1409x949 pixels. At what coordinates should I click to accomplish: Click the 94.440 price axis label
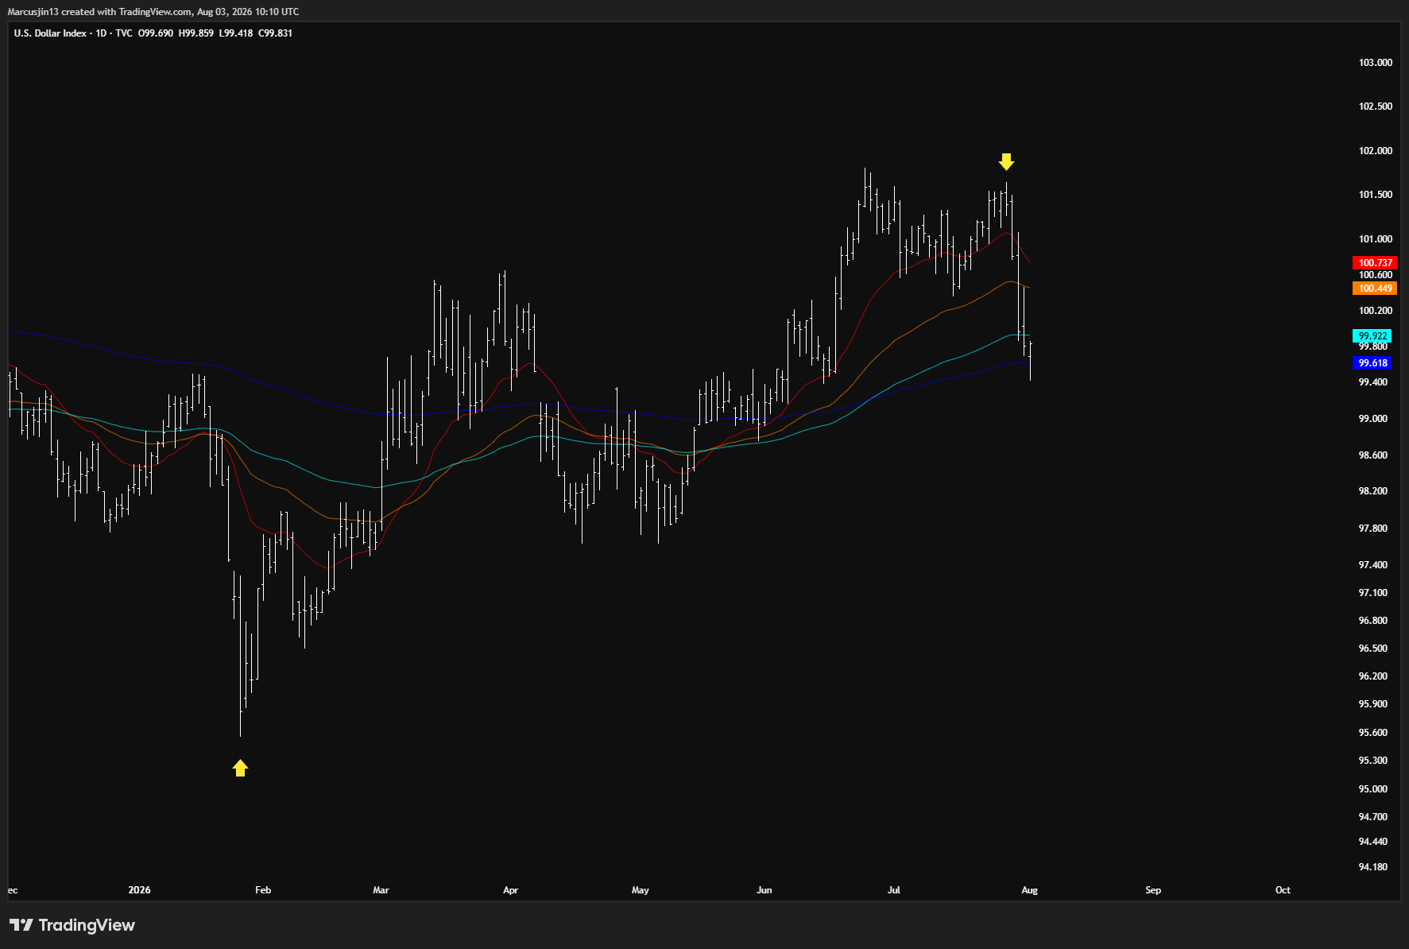1373,842
